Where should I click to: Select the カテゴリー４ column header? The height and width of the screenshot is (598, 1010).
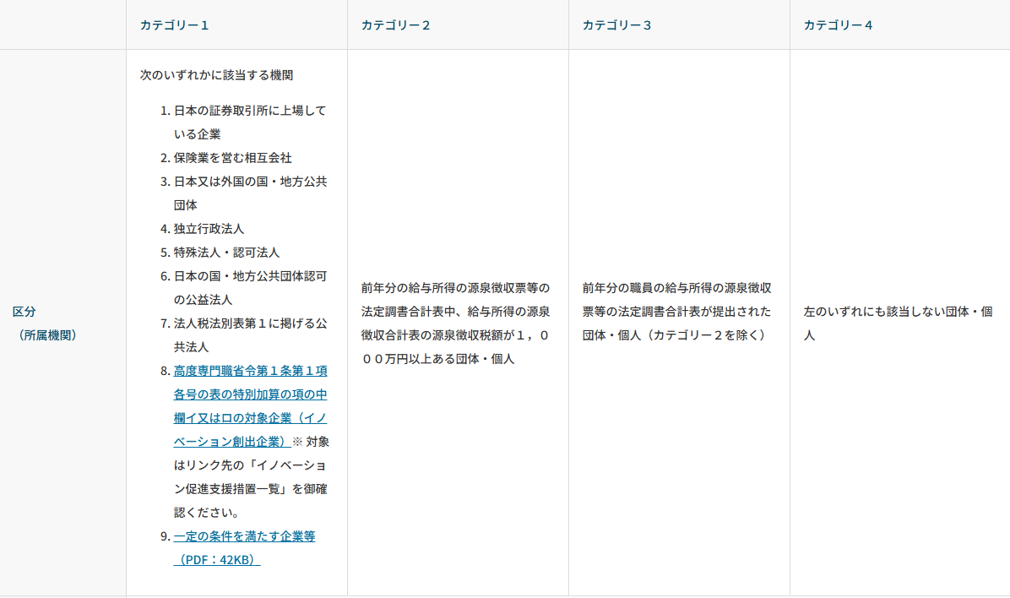[838, 25]
